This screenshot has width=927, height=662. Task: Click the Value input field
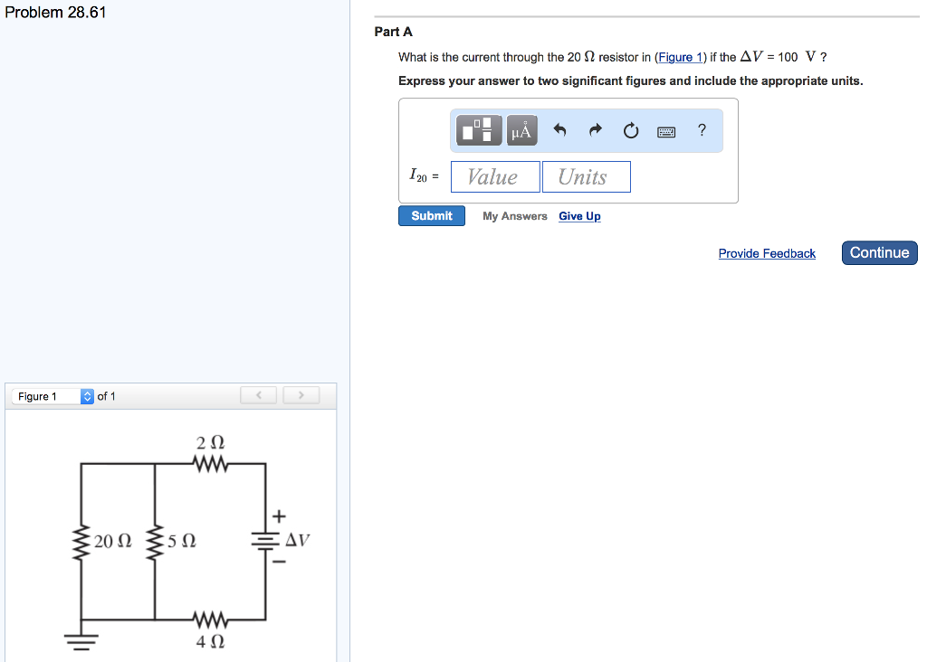pos(495,176)
